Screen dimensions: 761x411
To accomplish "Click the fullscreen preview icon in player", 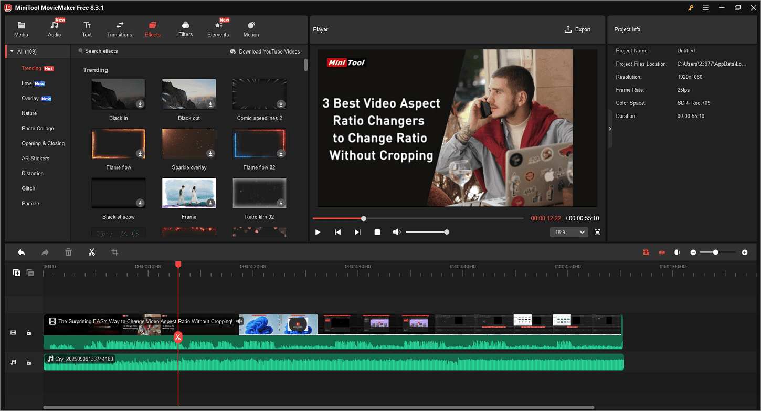I will pyautogui.click(x=597, y=232).
